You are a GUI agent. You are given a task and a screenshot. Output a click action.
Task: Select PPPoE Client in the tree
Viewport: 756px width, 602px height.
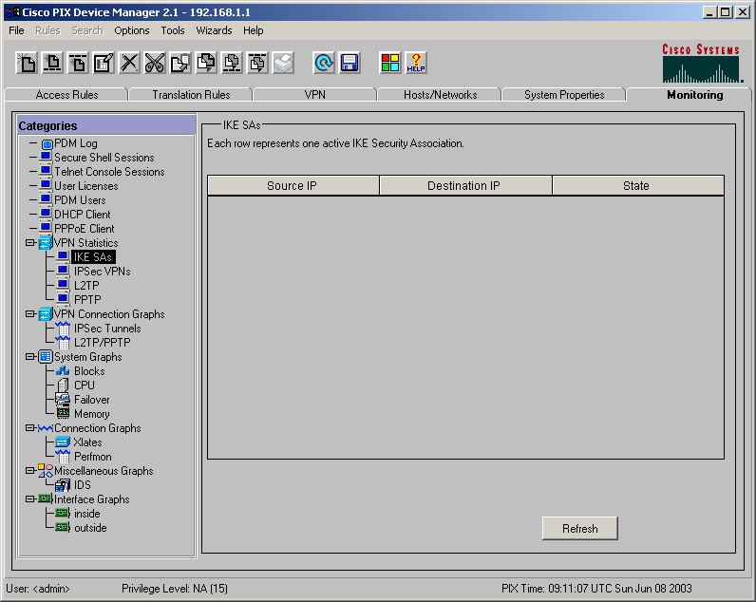[85, 229]
